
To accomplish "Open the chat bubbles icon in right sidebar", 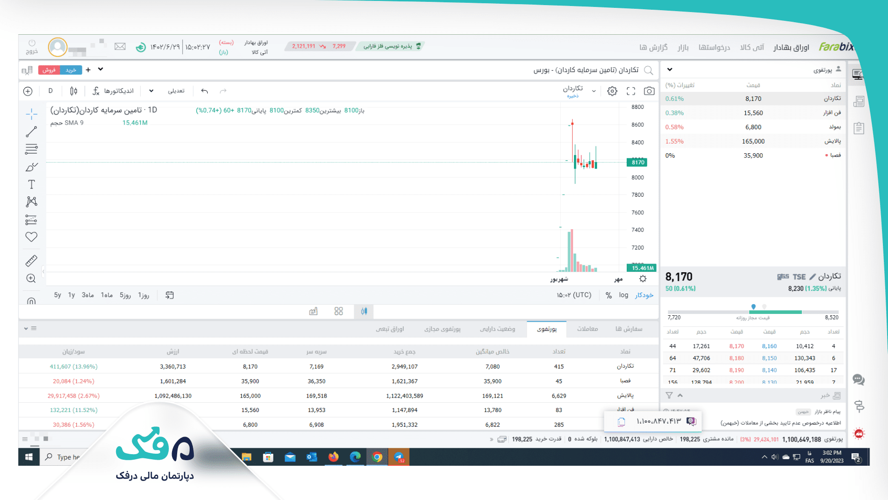I will click(859, 380).
